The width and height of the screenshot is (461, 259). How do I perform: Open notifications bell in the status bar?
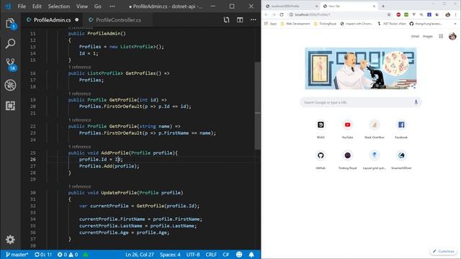tap(251, 255)
